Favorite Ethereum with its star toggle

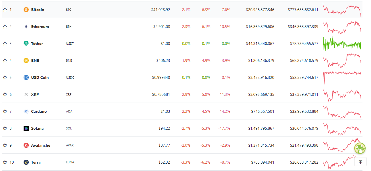pyautogui.click(x=5, y=27)
